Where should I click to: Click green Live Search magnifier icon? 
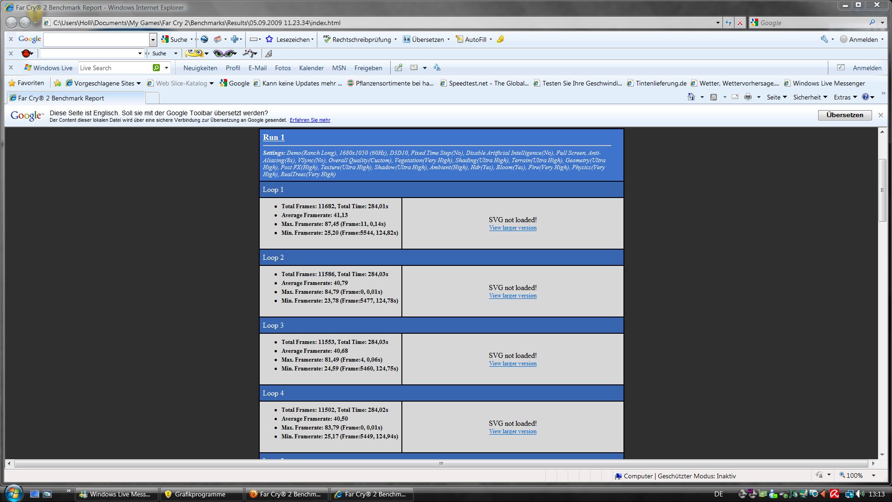click(x=157, y=68)
